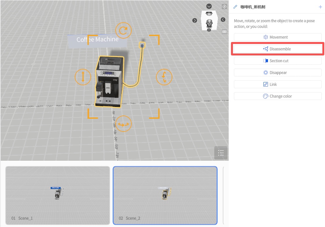Toggle the grid icon below the view cube

[x=224, y=32]
